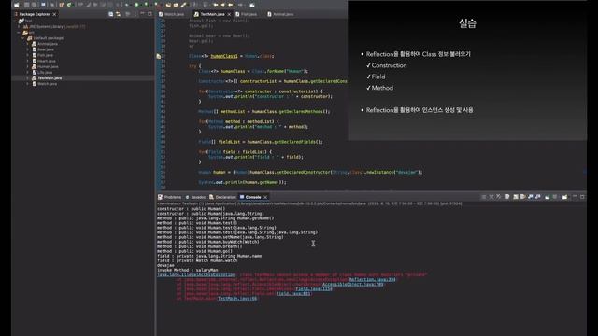This screenshot has width=598, height=336.
Task: Close the Package Explorer view tab
Action: [54, 14]
